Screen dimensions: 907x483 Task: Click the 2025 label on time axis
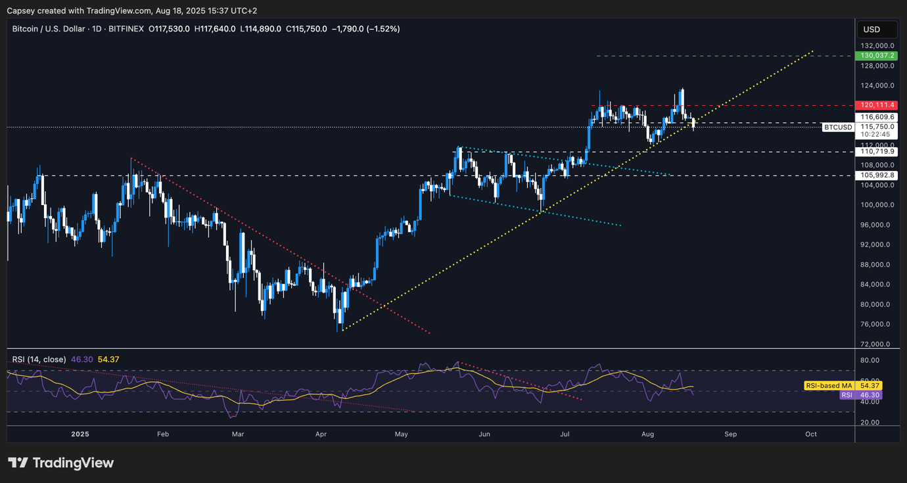[80, 434]
